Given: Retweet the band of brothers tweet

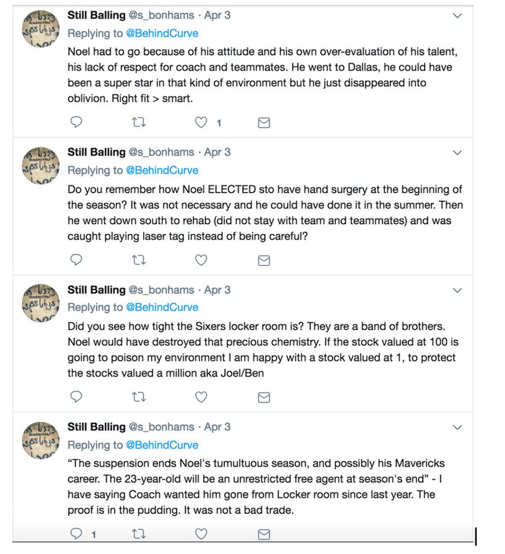Looking at the screenshot, I should [139, 397].
